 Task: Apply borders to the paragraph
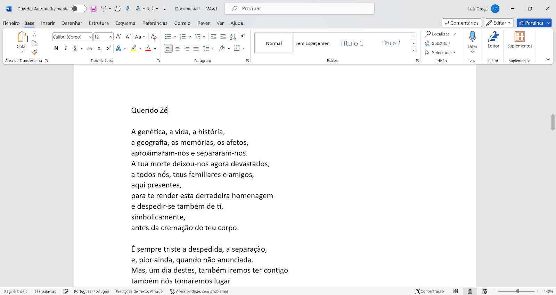[x=237, y=48]
